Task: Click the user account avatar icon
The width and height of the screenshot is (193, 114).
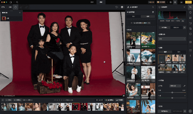Action: (x=175, y=2)
